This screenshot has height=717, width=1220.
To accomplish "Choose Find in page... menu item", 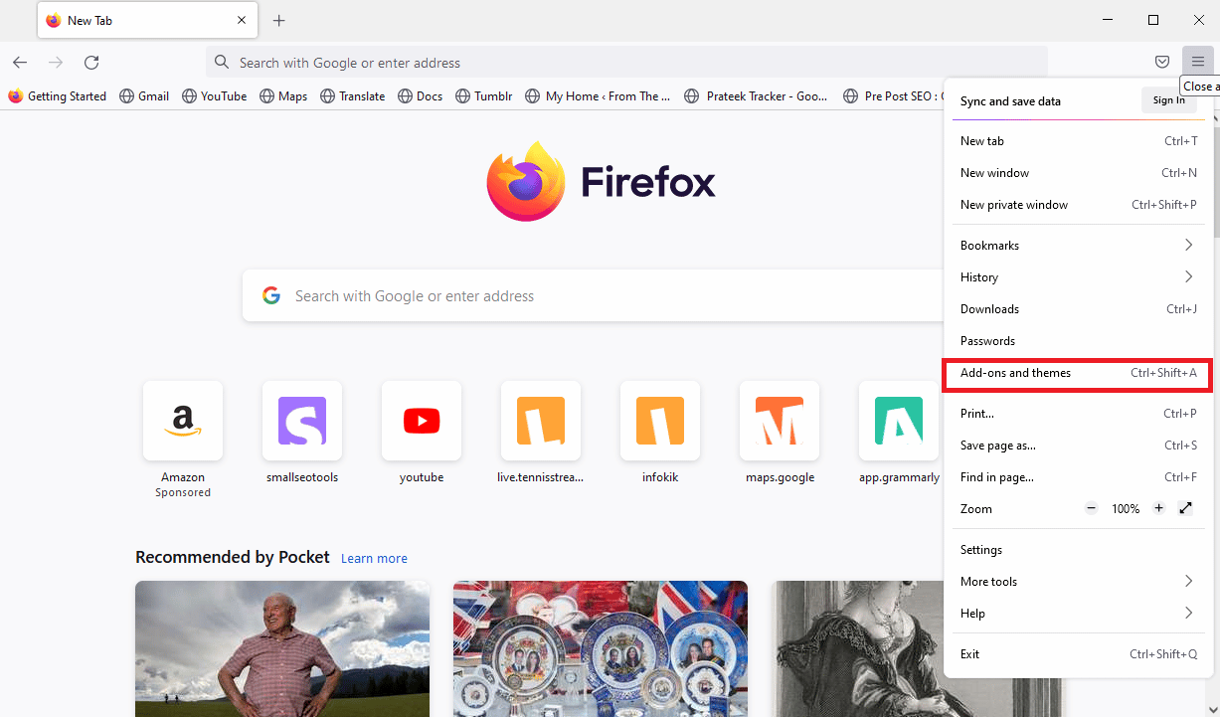I will [x=1078, y=476].
